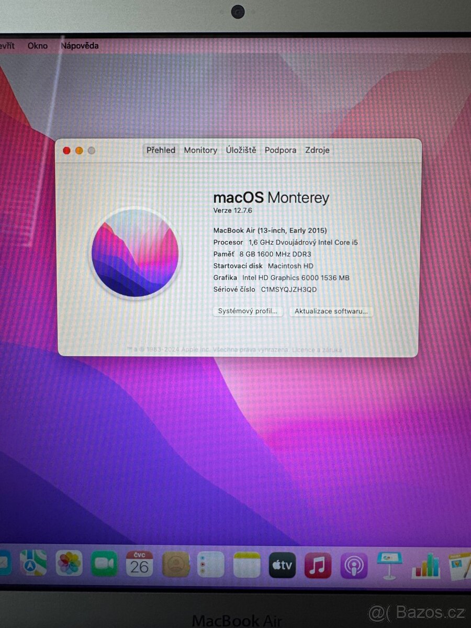The image size is (471, 628).
Task: Open the Notes app in the Dock
Action: (246, 565)
